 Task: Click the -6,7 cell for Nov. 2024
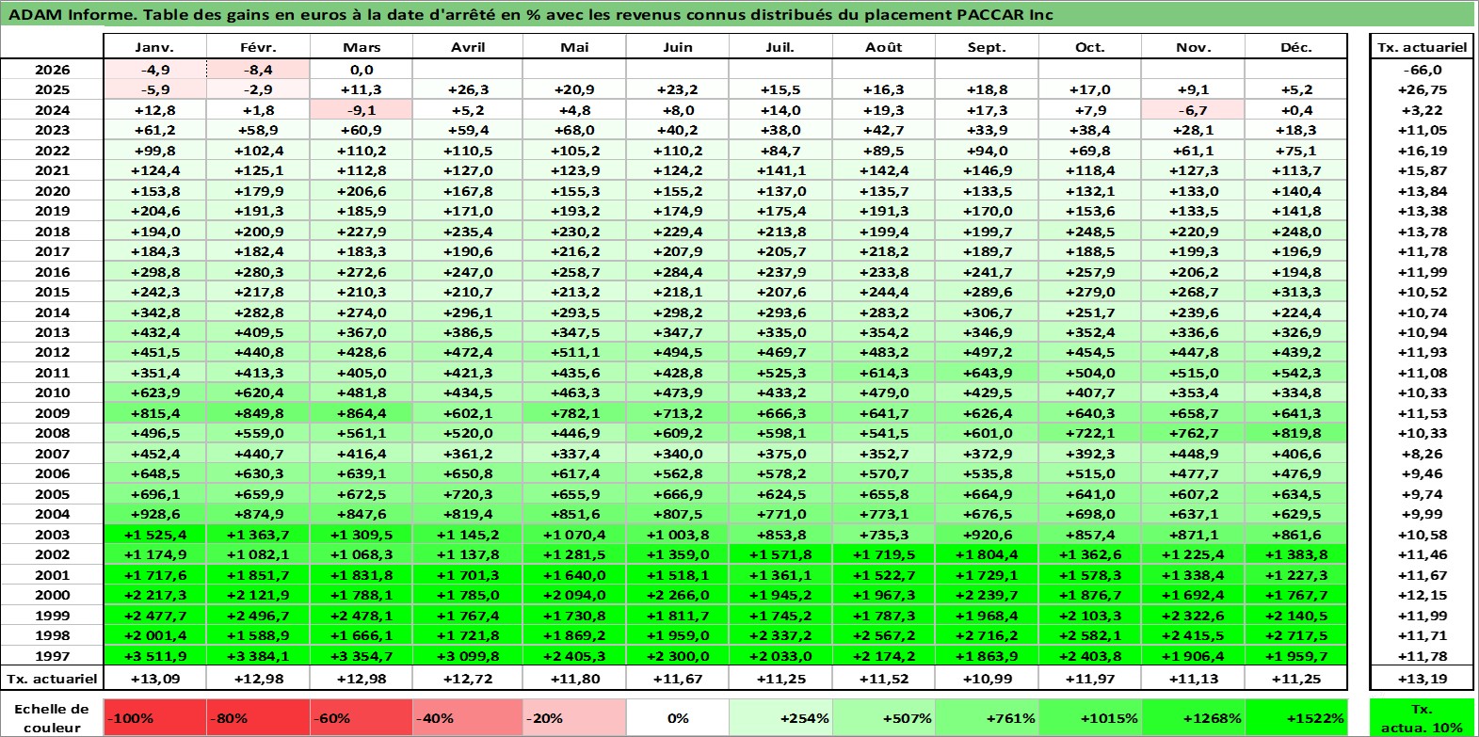[1193, 110]
